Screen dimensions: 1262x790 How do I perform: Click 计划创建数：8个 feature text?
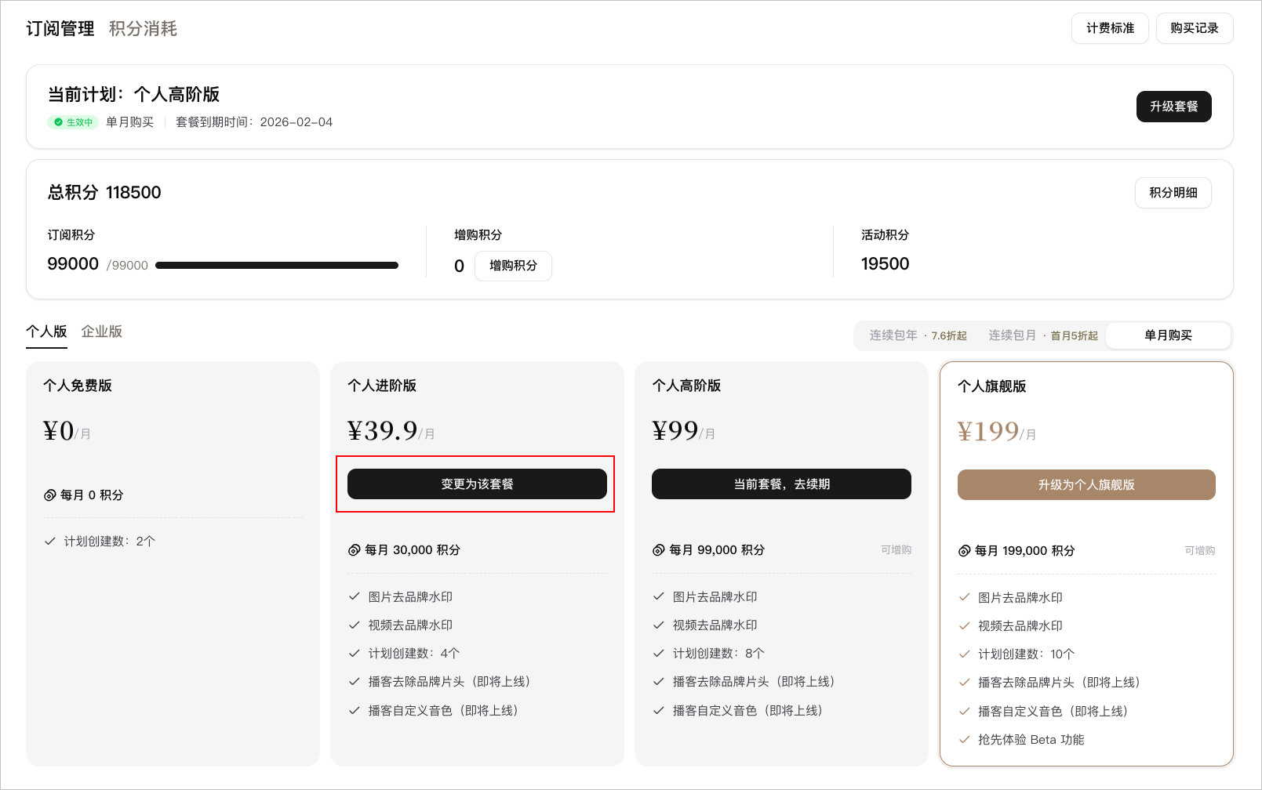(x=718, y=654)
